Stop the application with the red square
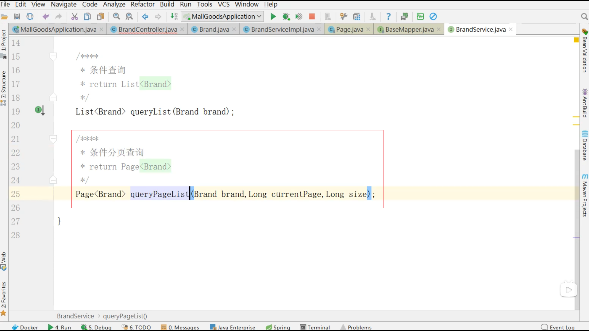The image size is (589, 331). (312, 17)
